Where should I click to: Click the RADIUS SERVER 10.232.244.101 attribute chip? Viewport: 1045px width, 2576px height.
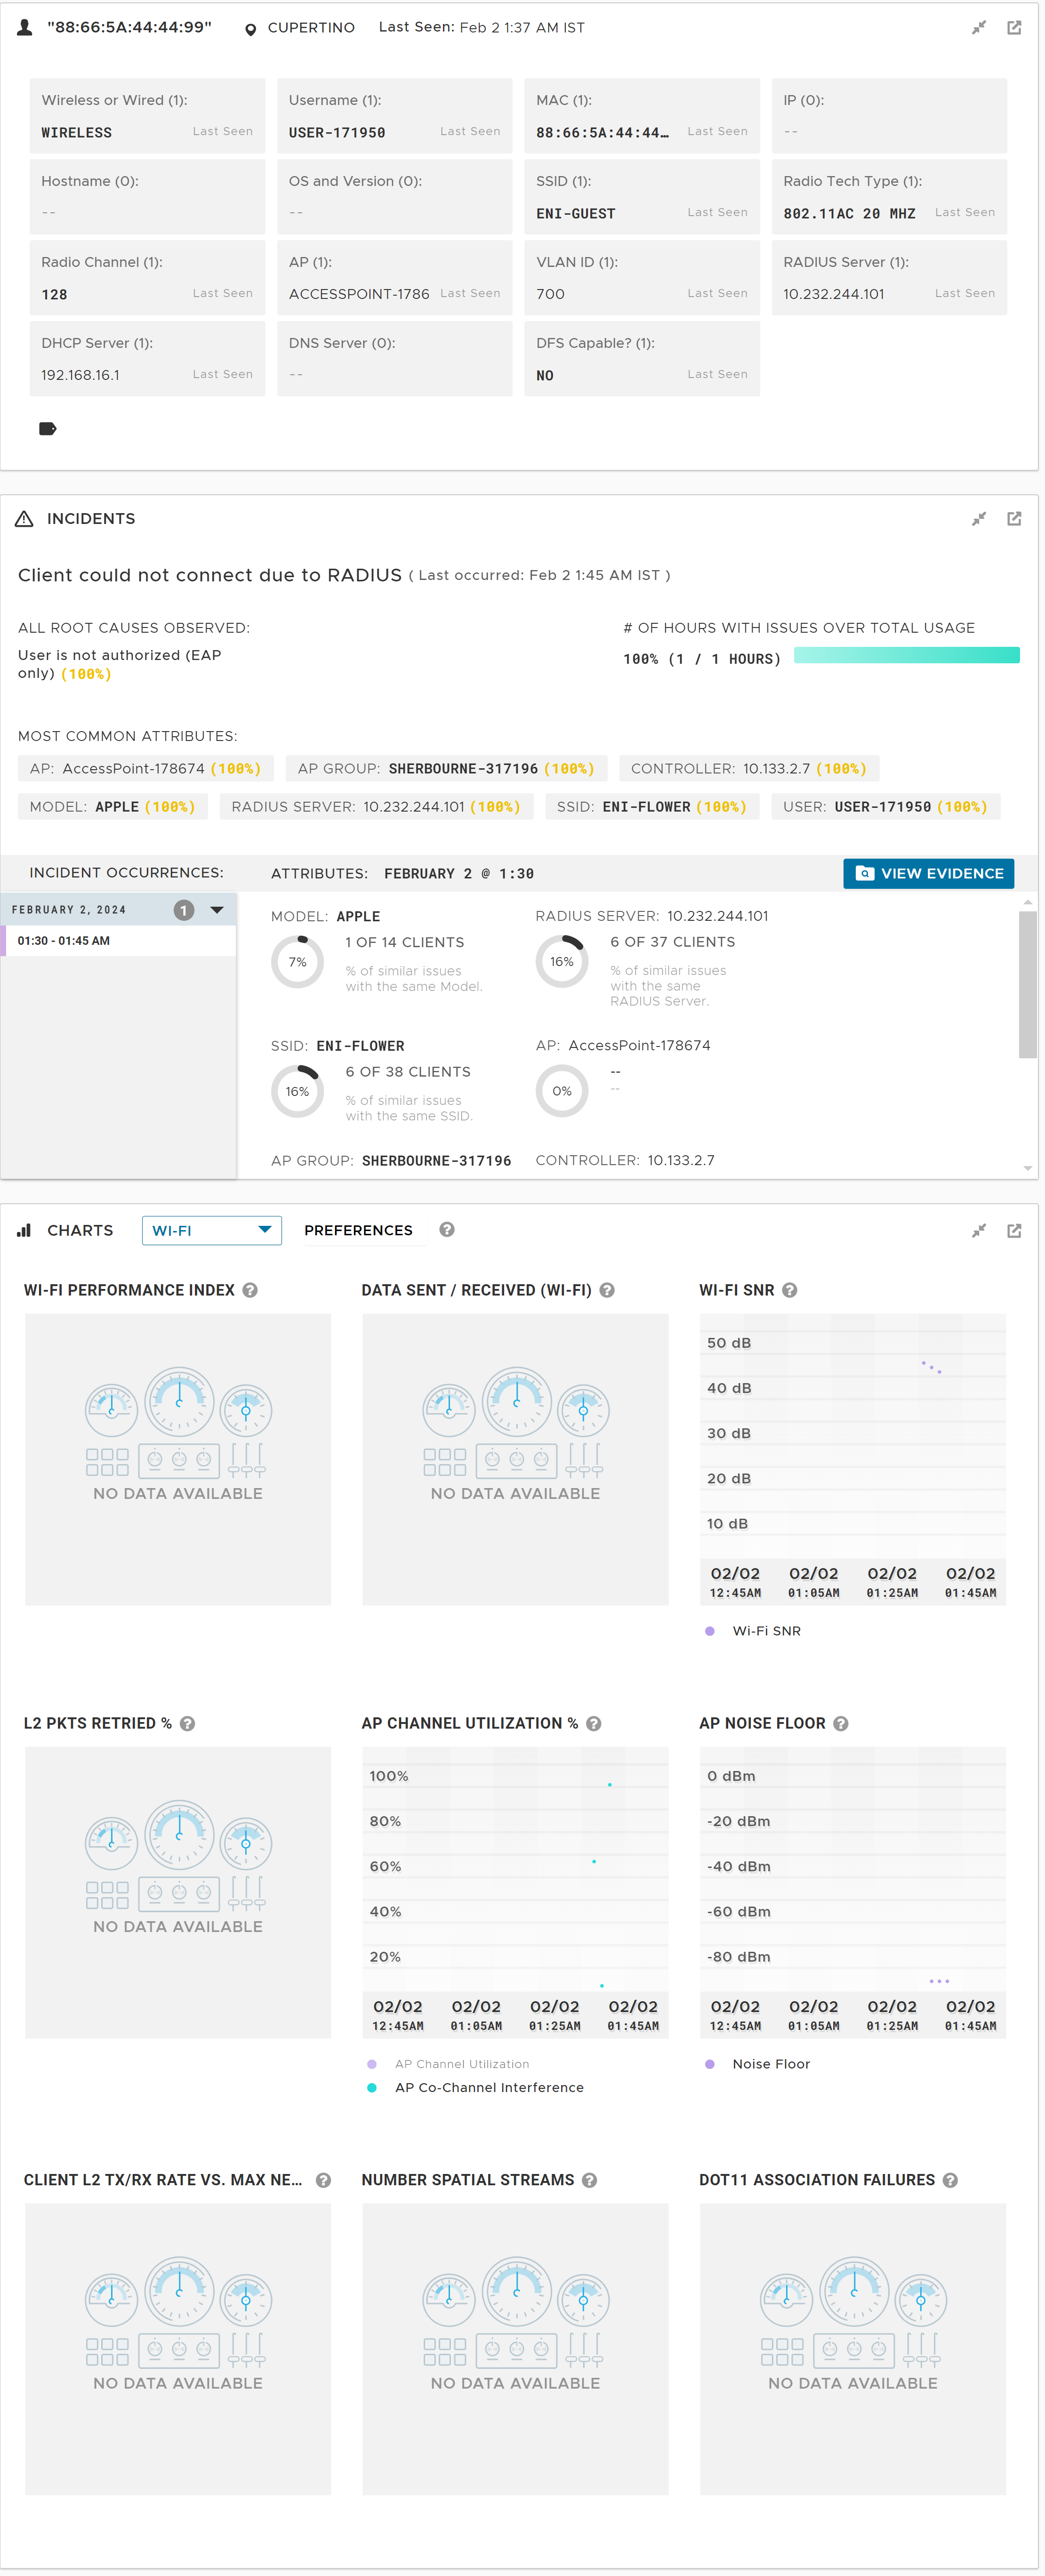[376, 807]
